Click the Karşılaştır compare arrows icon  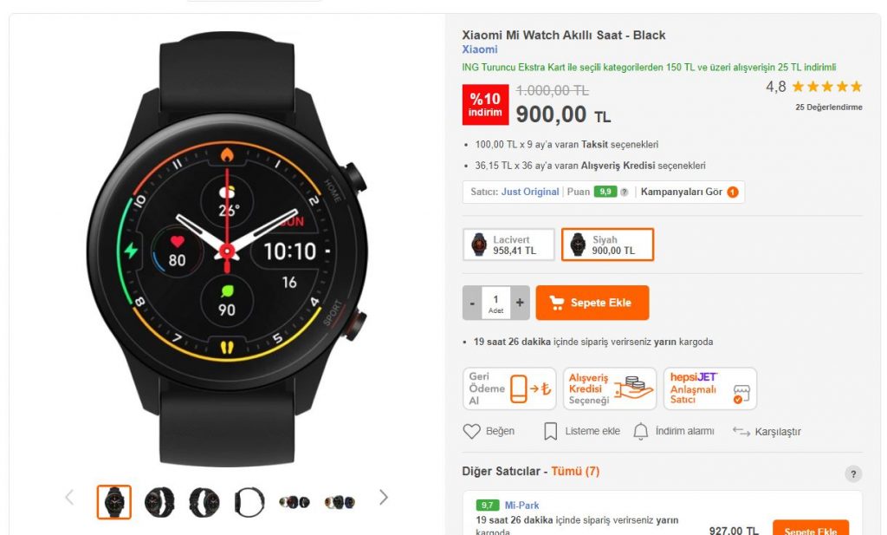(x=741, y=432)
